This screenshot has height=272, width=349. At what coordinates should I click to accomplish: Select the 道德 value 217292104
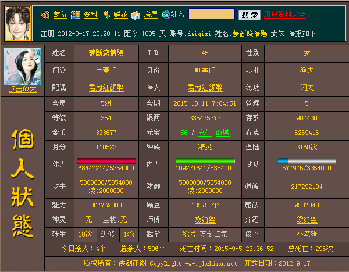tap(307, 187)
